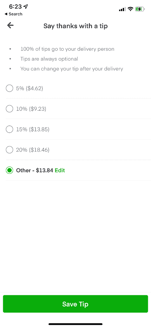The image size is (151, 328).
Task: Return to Search via status bar link
Action: (13, 14)
